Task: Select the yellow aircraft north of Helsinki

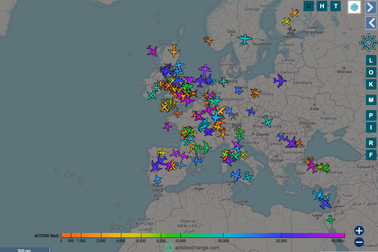Action: 286,22
